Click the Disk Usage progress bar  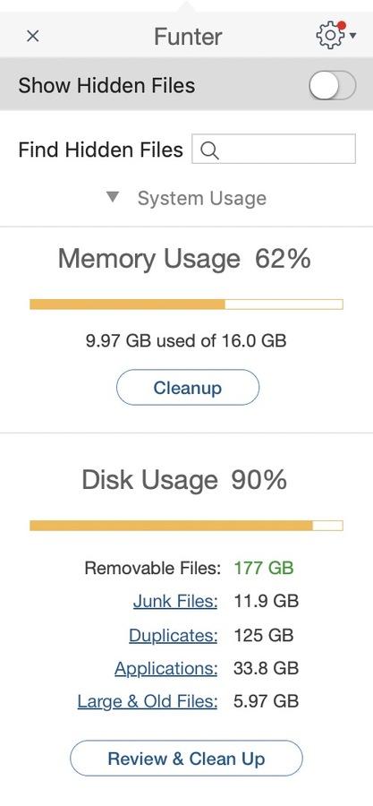tap(186, 526)
